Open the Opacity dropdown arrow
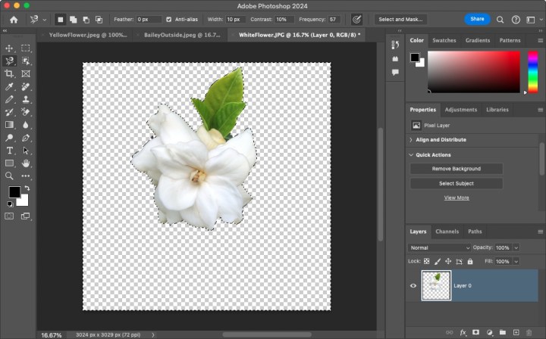The height and width of the screenshot is (339, 546). [516, 247]
